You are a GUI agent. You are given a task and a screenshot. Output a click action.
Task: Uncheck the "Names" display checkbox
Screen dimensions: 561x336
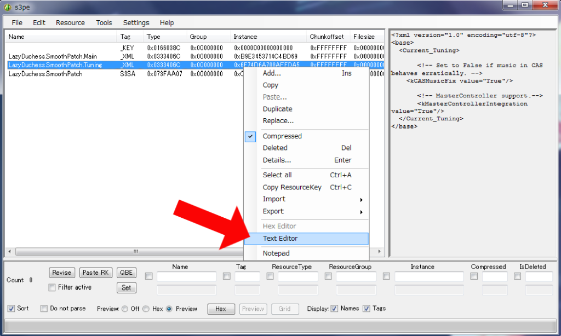coord(335,308)
